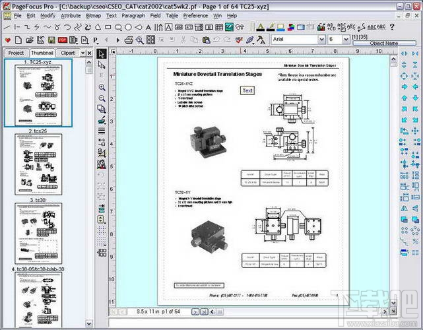Click the three horizontal lines style tool
This screenshot has width=423, height=330.
[102, 131]
